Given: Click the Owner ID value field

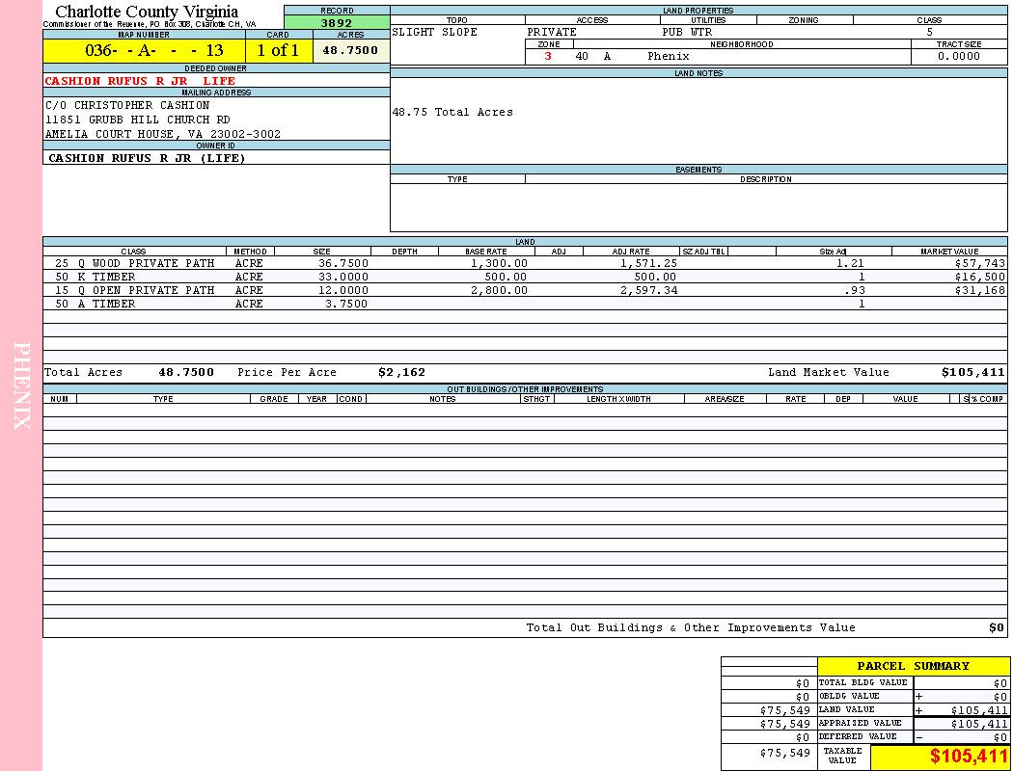Looking at the screenshot, I should (147, 158).
